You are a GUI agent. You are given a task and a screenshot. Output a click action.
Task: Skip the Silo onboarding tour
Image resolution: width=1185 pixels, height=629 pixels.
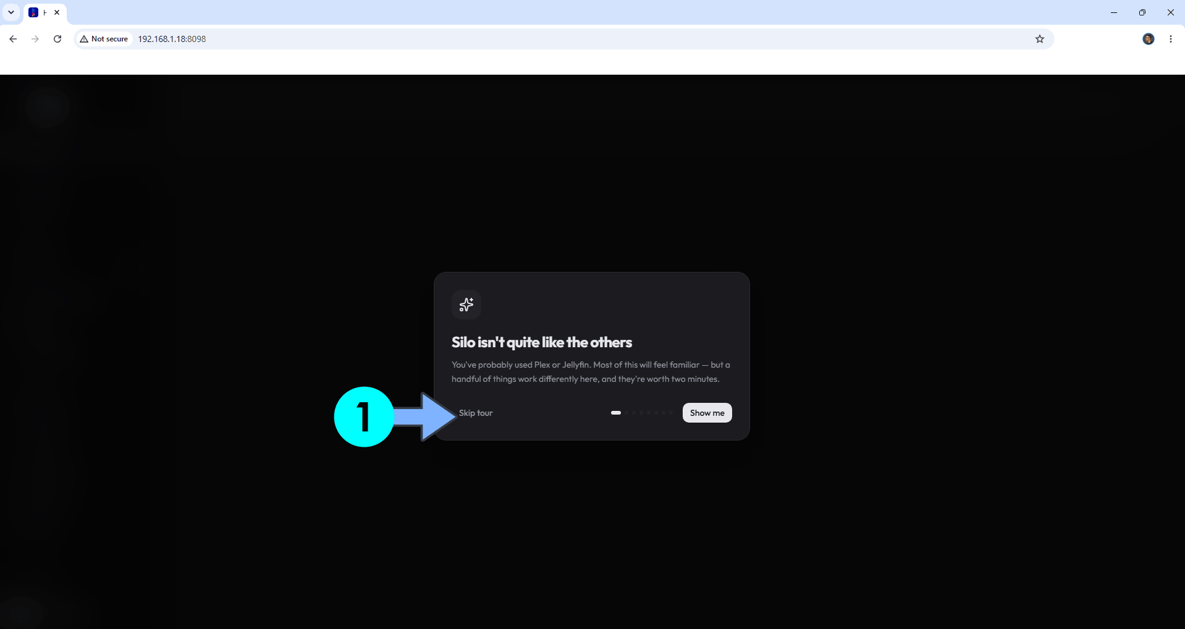click(476, 413)
